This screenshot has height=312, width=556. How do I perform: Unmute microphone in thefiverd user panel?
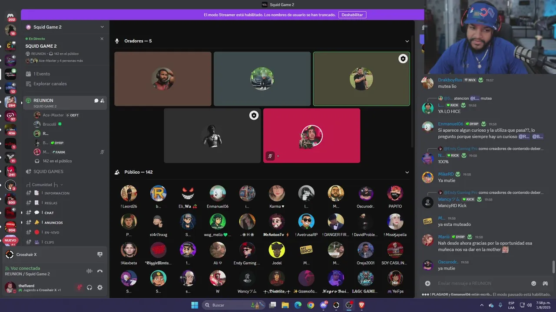tap(79, 287)
